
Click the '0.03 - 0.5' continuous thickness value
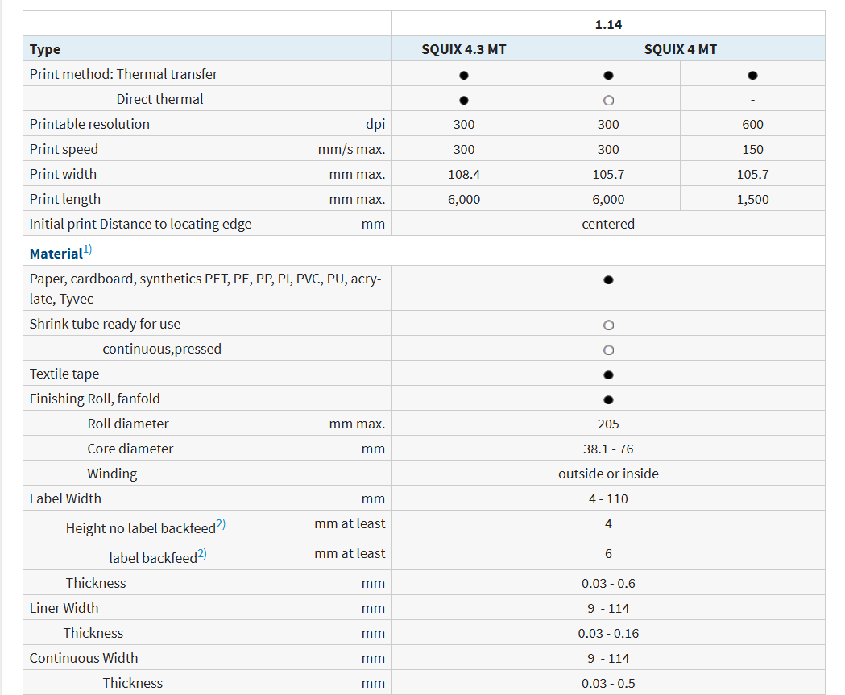click(x=608, y=683)
